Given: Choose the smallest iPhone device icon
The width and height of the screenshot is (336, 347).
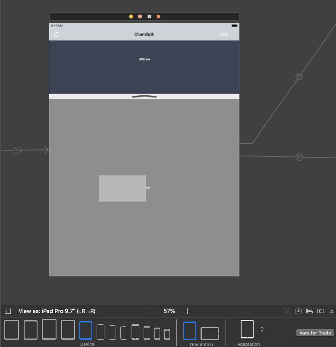Looking at the screenshot, I should pyautogui.click(x=167, y=334).
